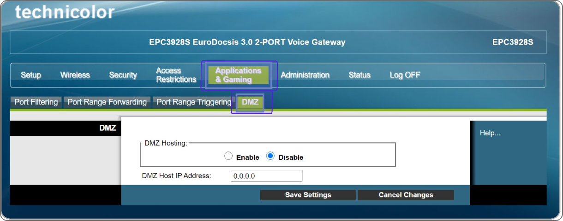563x221 pixels.
Task: Click the technicolor logo
Action: [65, 12]
